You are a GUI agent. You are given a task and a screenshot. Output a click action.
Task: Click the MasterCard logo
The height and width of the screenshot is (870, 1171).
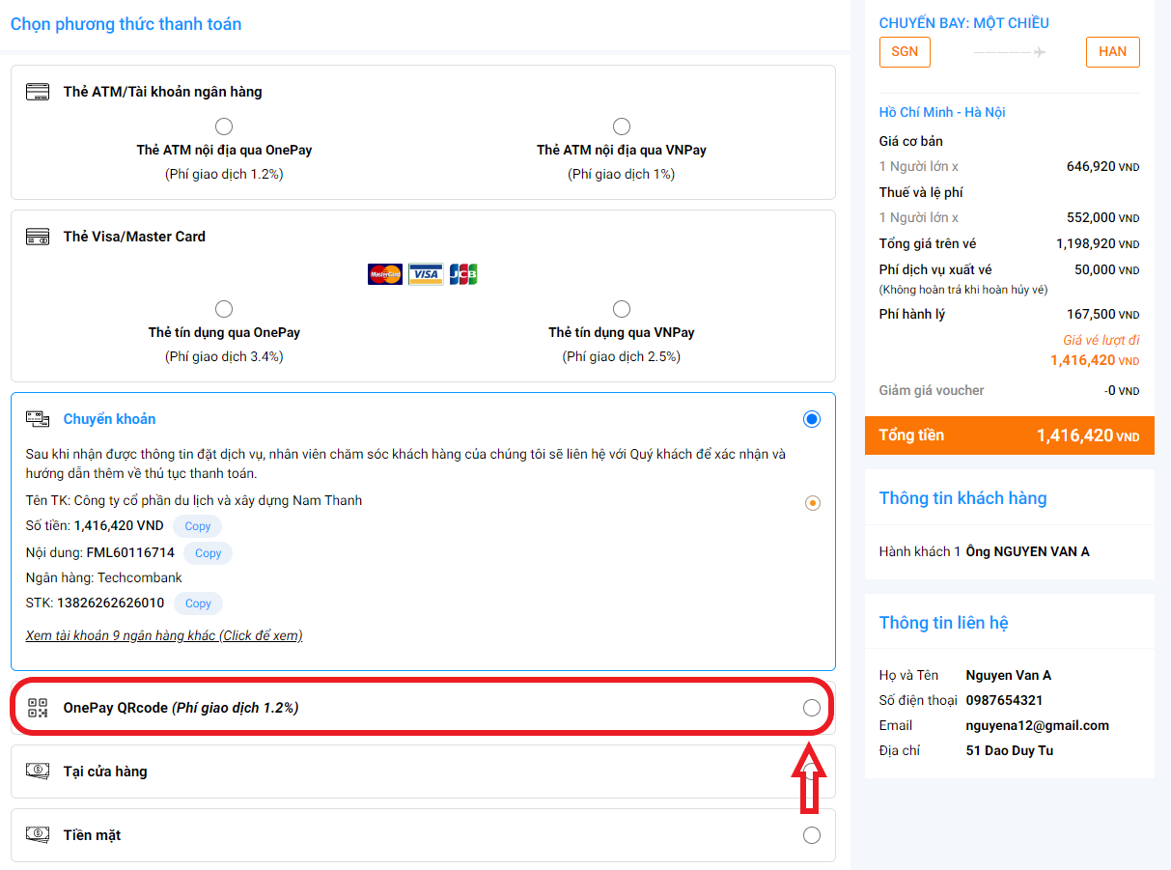[385, 274]
